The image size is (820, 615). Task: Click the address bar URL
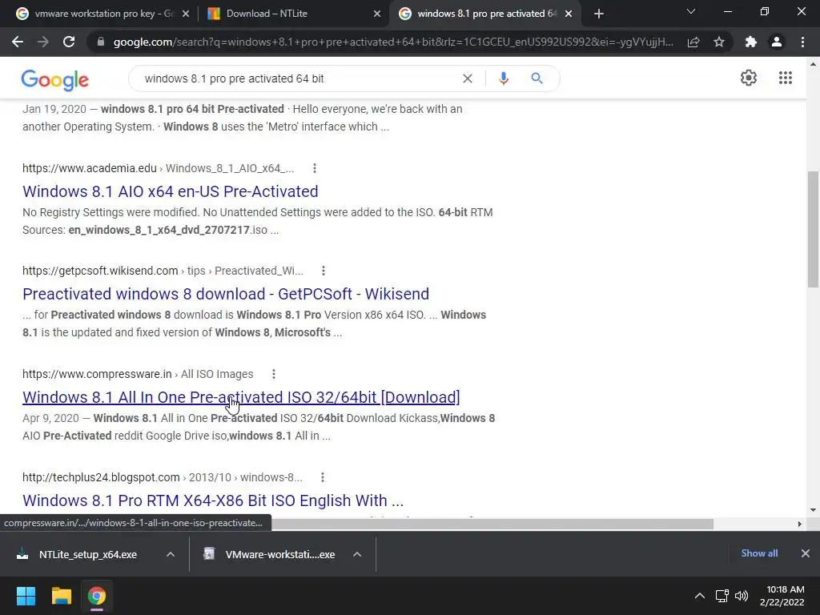[x=393, y=42]
